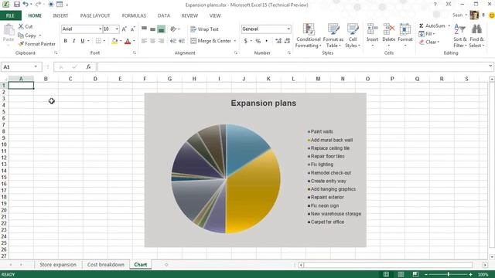Open Cell Styles gallery

[x=353, y=36]
